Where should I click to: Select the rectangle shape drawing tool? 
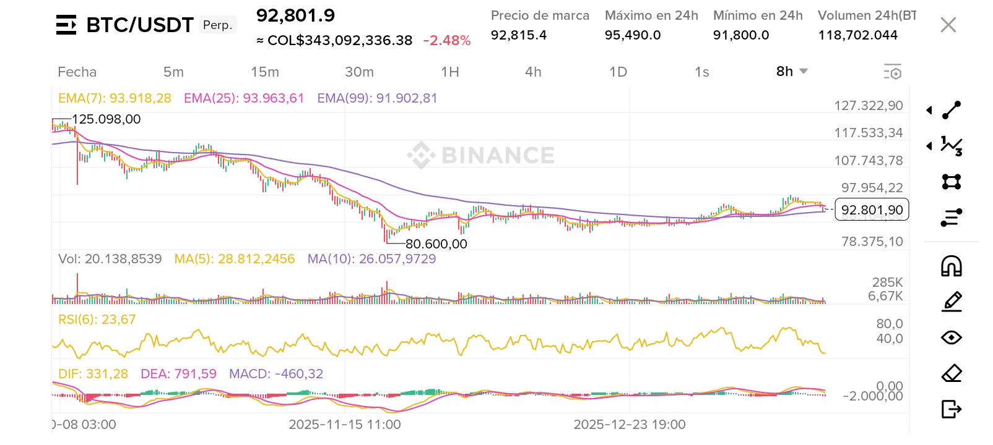tap(952, 182)
